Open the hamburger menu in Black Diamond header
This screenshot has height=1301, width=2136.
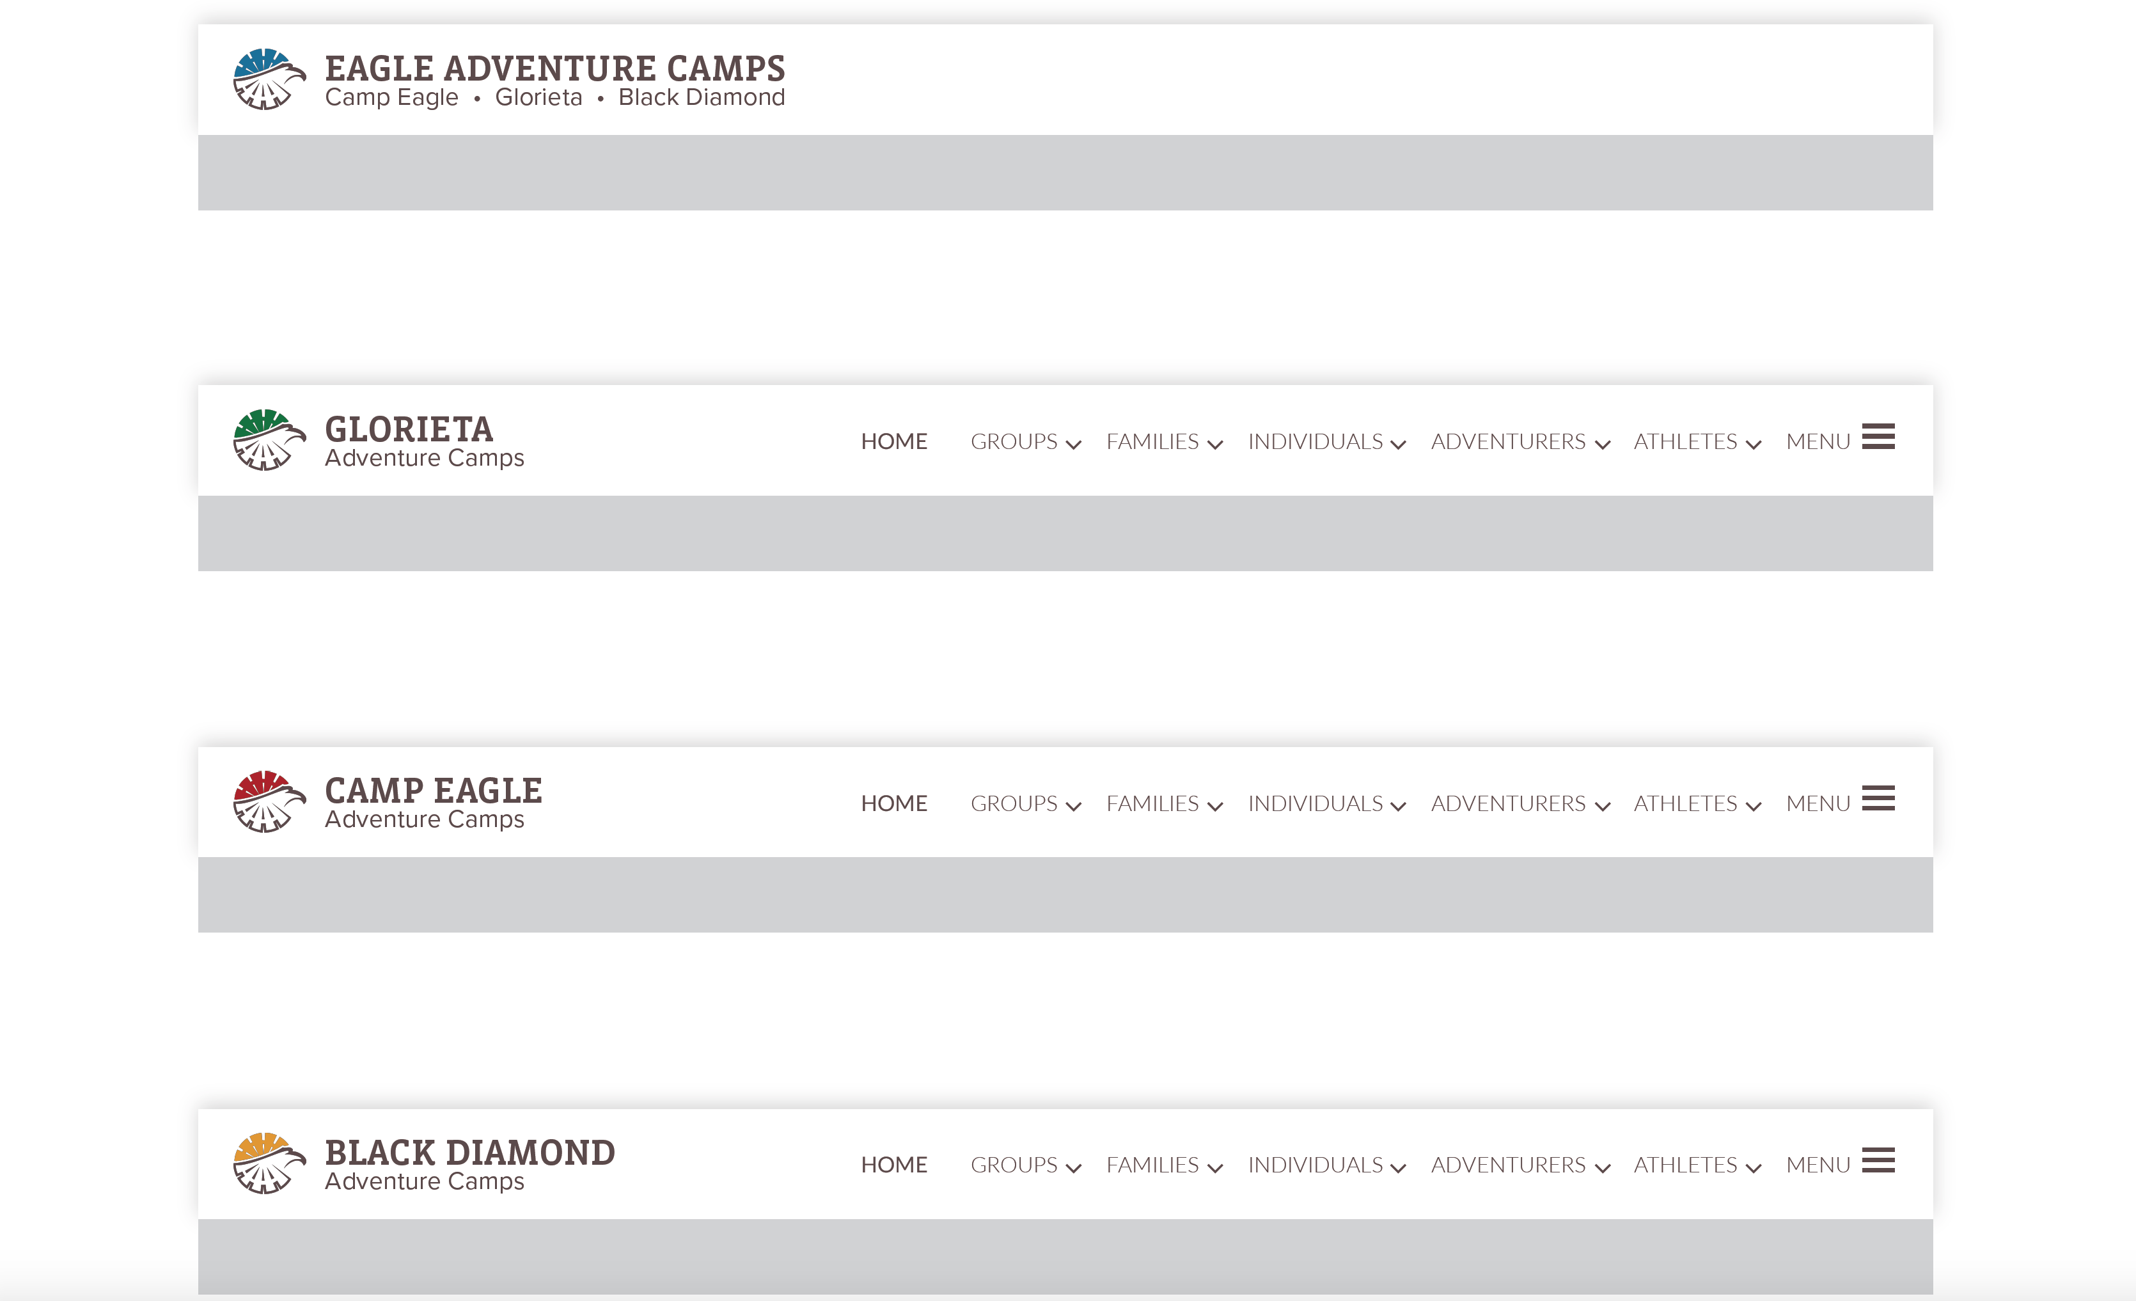tap(1878, 1160)
